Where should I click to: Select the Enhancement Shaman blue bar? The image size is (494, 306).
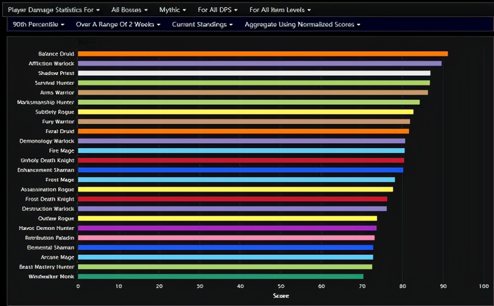[241, 170]
